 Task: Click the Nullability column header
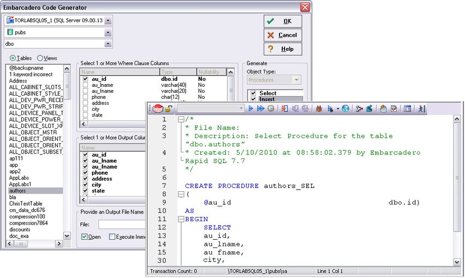pyautogui.click(x=212, y=72)
